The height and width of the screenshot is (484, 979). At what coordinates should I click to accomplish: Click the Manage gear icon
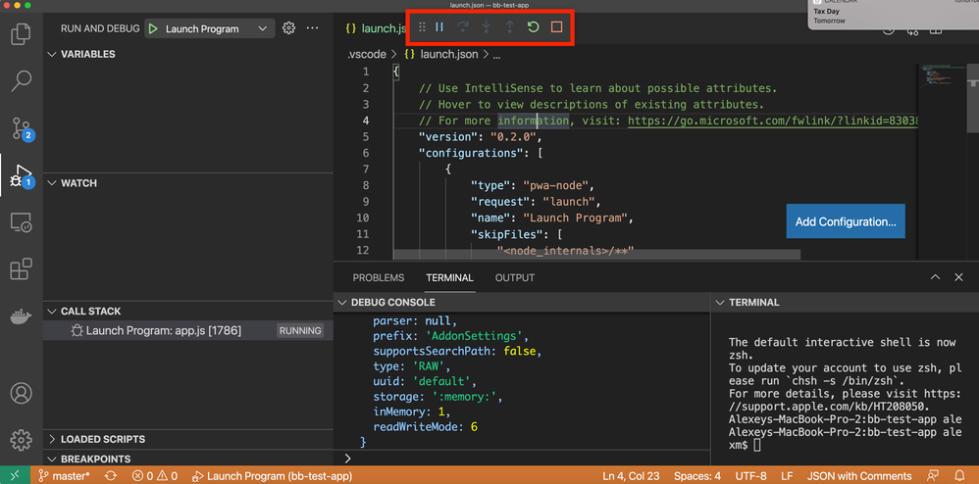[x=21, y=440]
